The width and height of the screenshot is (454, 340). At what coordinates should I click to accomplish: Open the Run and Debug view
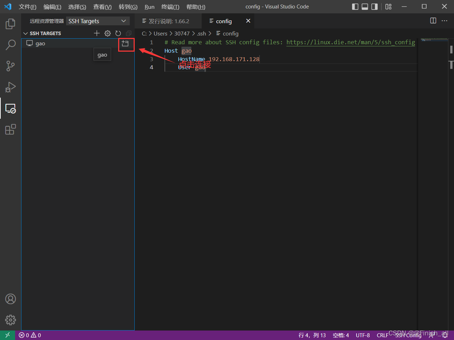(11, 87)
